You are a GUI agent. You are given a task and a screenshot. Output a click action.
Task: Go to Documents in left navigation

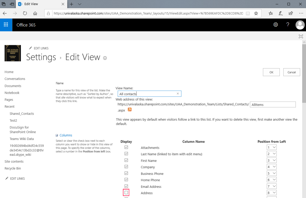tap(13, 86)
